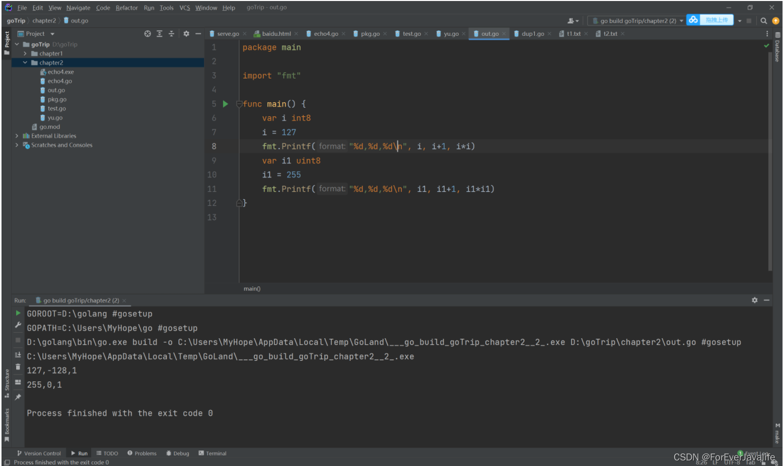Clear output with trash icon
The image size is (783, 466).
tap(18, 367)
